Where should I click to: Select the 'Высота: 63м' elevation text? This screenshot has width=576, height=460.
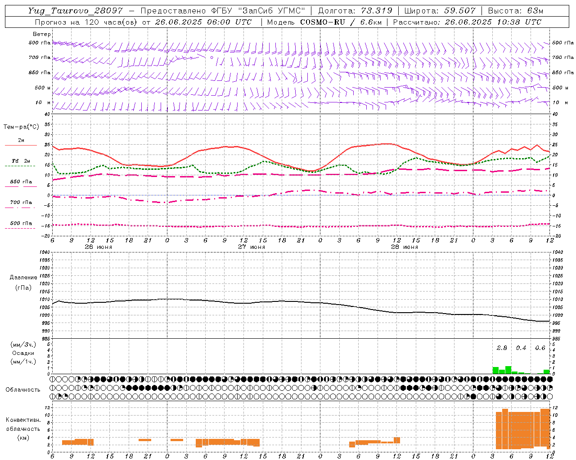516,11
